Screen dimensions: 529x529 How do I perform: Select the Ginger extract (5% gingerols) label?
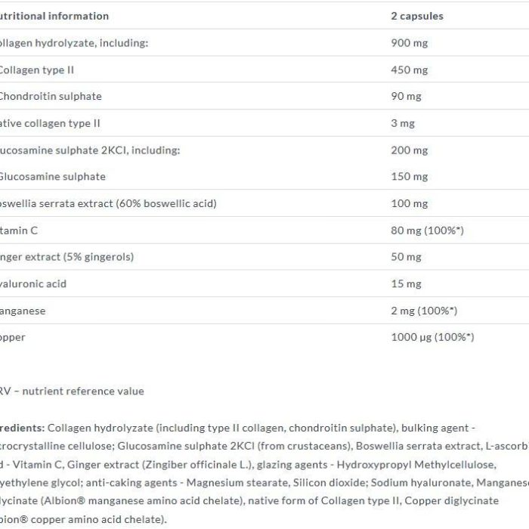[67, 257]
